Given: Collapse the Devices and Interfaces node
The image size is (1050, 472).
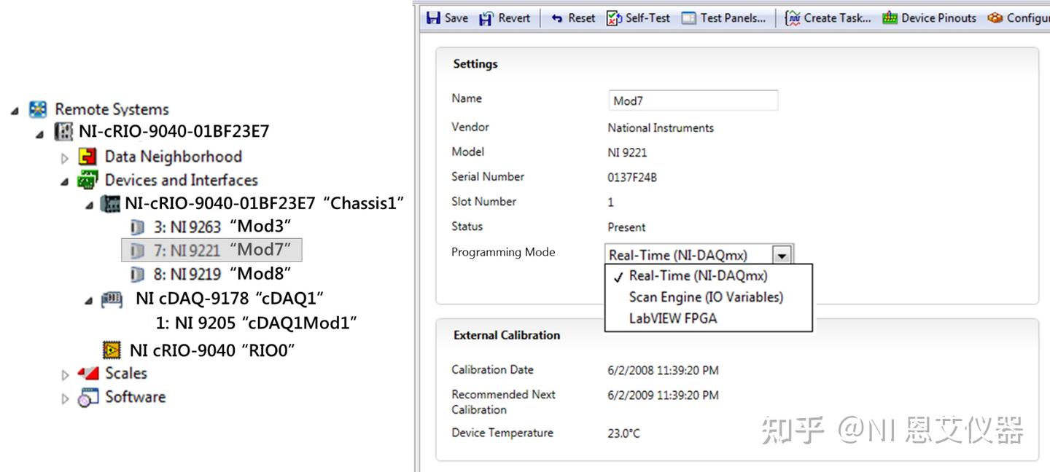Looking at the screenshot, I should 65,181.
